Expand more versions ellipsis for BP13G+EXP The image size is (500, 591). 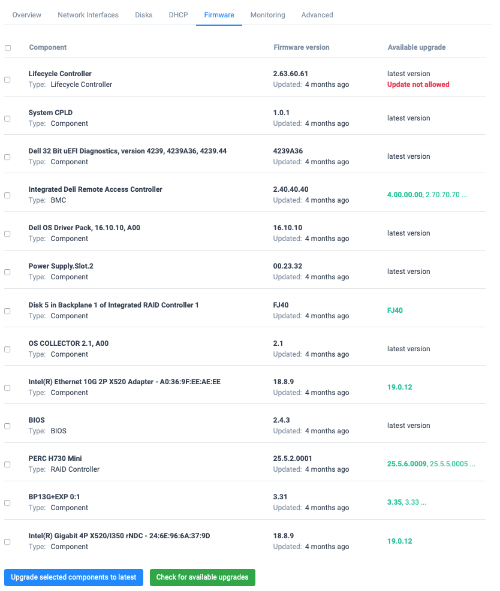pyautogui.click(x=424, y=502)
